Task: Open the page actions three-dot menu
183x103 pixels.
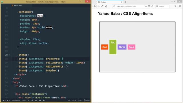Action: pos(146,6)
